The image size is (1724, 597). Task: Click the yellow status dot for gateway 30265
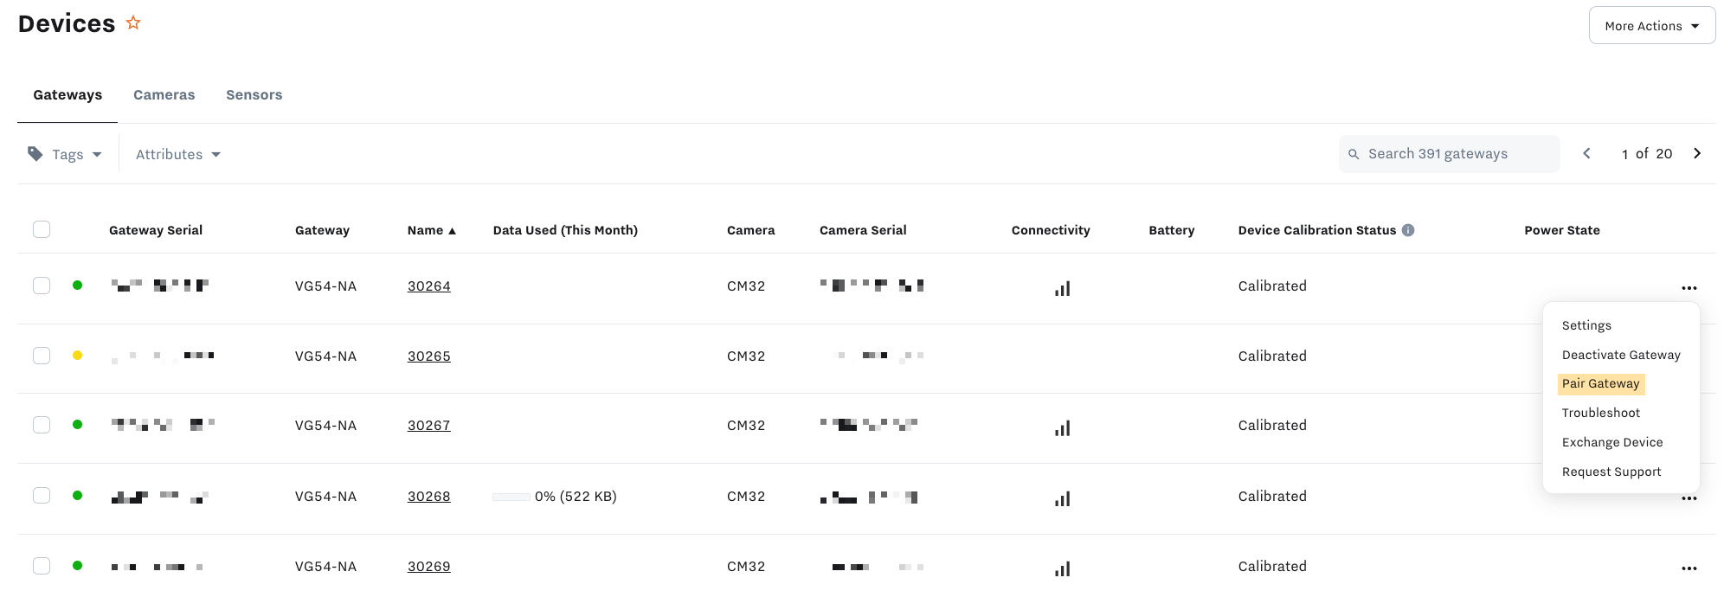coord(78,355)
